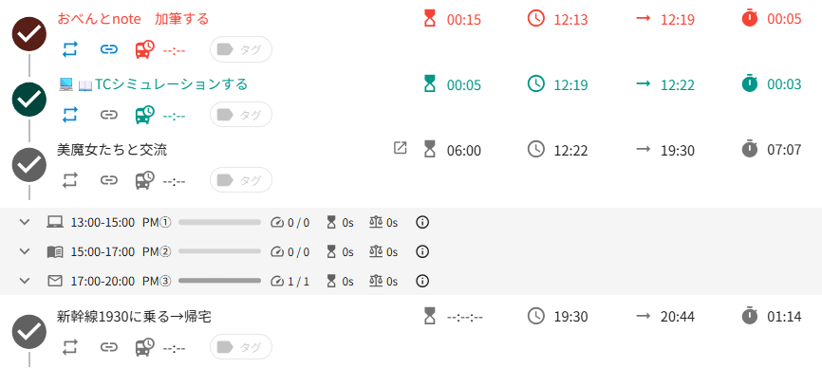This screenshot has height=368, width=822.
Task: Toggle check mark for 新幹線1930に乗る→帰宅
Action: (29, 332)
